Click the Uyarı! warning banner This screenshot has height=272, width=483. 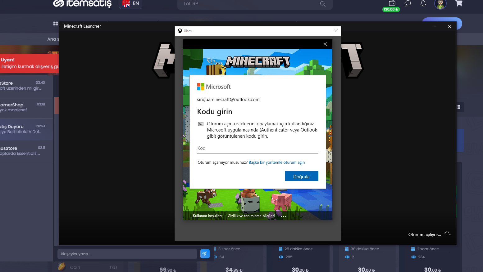pos(30,63)
